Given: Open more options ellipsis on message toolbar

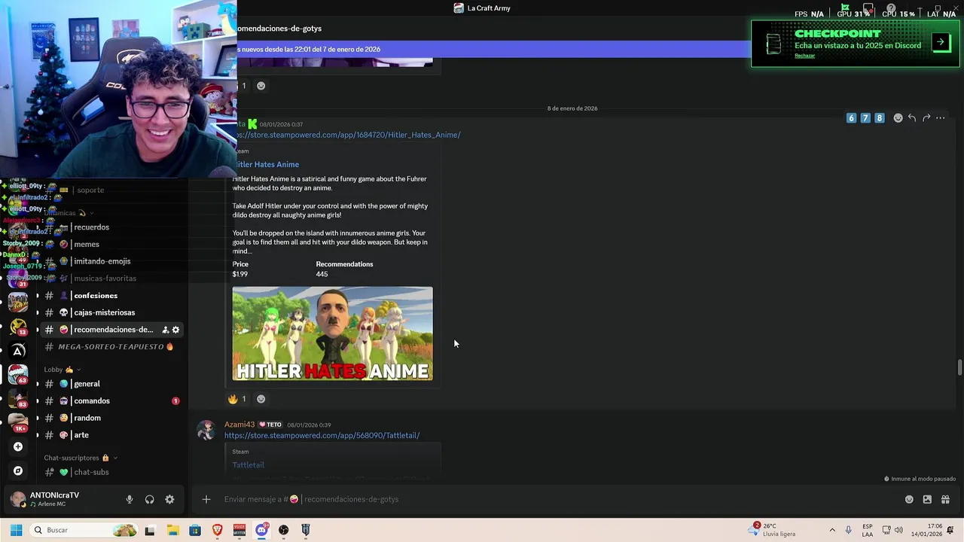Looking at the screenshot, I should pos(941,118).
